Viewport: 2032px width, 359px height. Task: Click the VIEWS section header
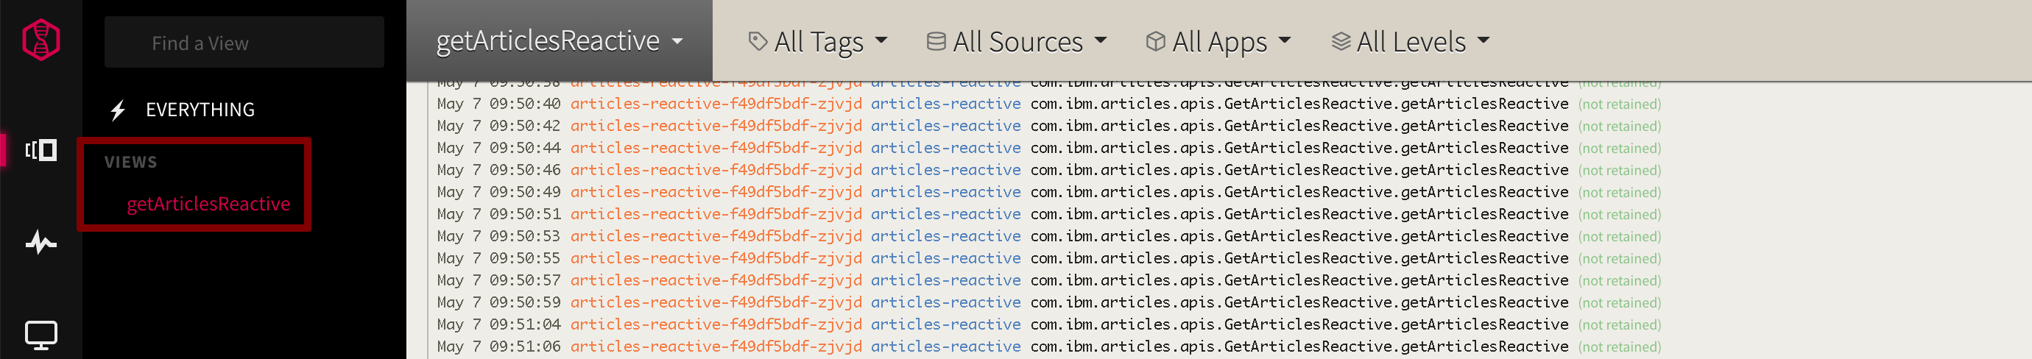pyautogui.click(x=131, y=163)
